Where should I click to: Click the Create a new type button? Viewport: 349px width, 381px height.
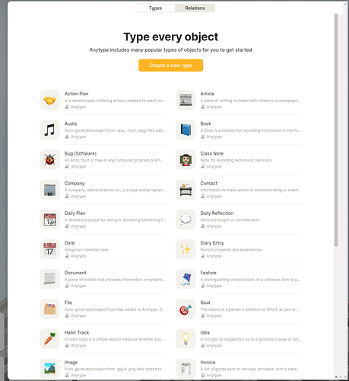tap(170, 66)
